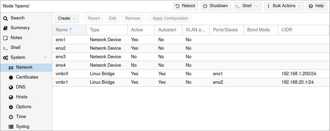Sort by the Type column header
Image resolution: width=330 pixels, height=131 pixels.
point(107,30)
